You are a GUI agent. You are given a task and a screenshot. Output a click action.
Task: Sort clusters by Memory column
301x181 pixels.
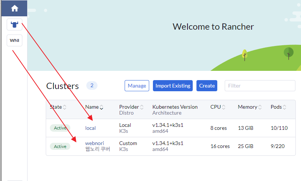[x=249, y=107]
